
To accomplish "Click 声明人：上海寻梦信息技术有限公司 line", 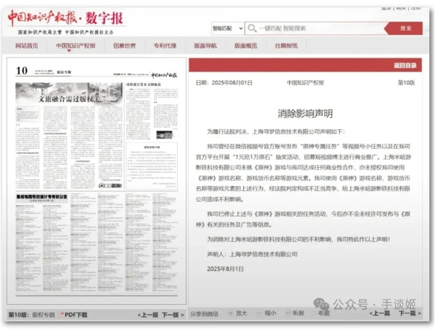I will point(252,254).
